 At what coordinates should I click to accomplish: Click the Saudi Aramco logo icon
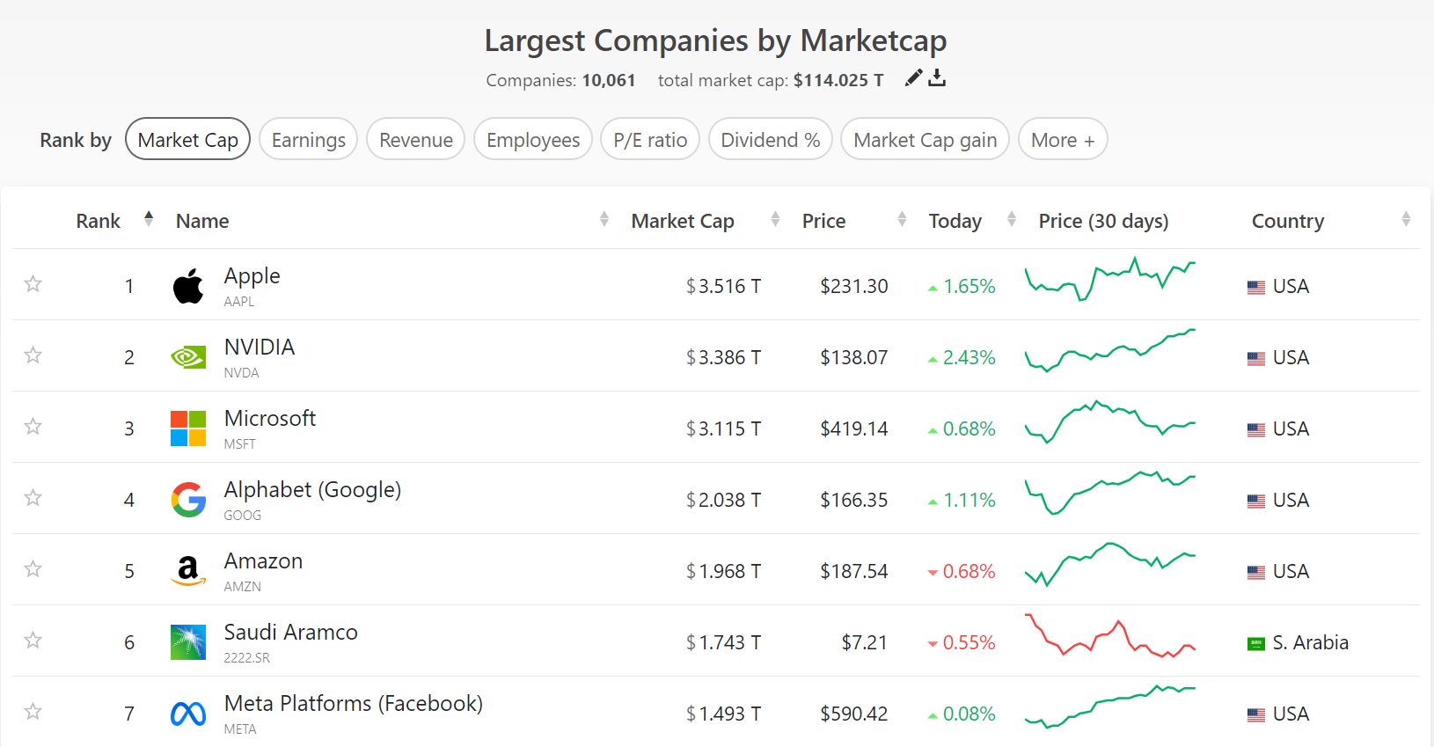[188, 642]
